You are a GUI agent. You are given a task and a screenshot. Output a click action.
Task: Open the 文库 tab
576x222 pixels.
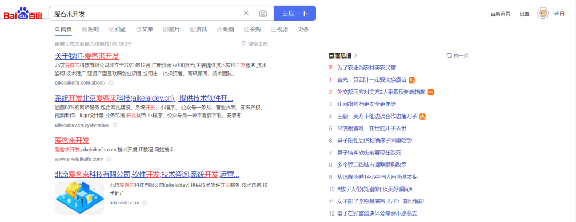click(145, 29)
